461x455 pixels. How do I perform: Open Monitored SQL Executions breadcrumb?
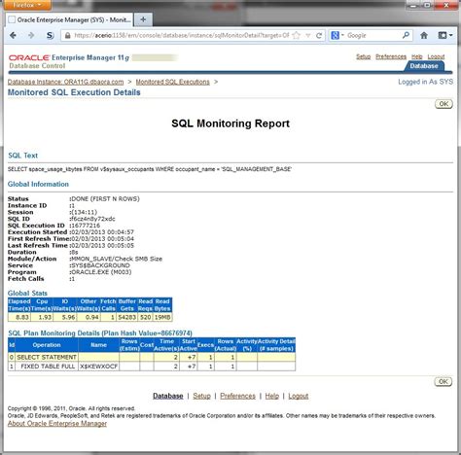[172, 82]
